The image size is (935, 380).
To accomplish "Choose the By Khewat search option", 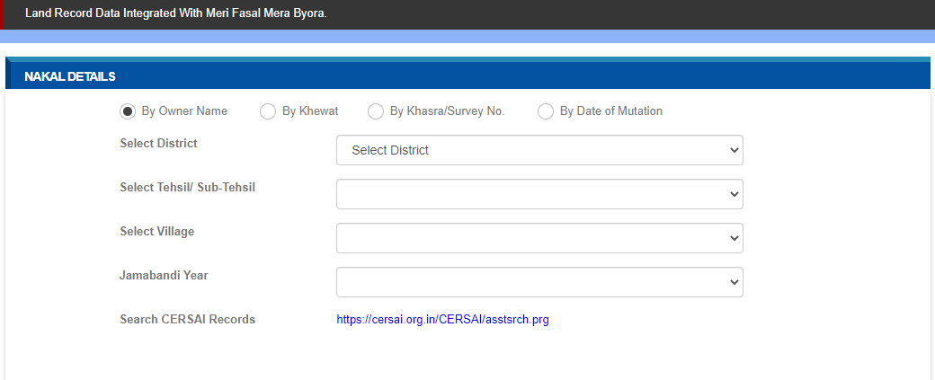I will pyautogui.click(x=268, y=111).
